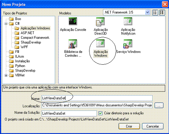
Task: Select the Aplicação Console template icon
Action: coord(73,21)
